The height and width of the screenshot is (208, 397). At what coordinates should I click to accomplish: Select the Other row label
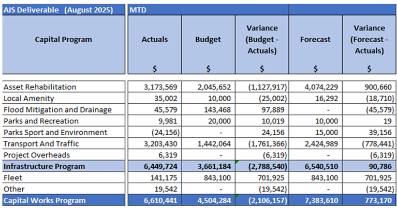[64, 189]
